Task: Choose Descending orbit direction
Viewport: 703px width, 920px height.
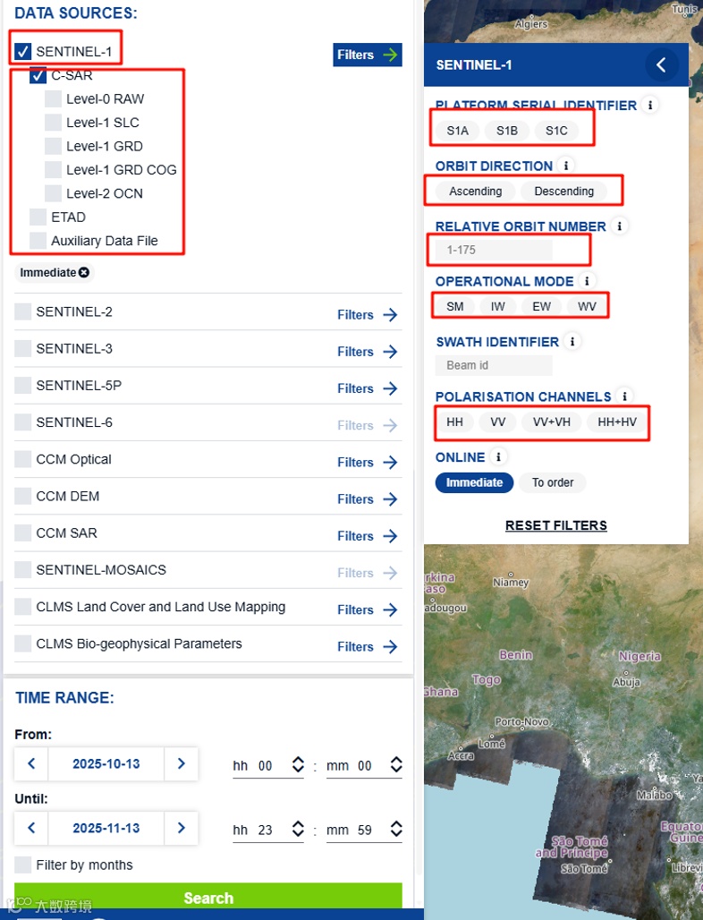Action: [x=564, y=192]
